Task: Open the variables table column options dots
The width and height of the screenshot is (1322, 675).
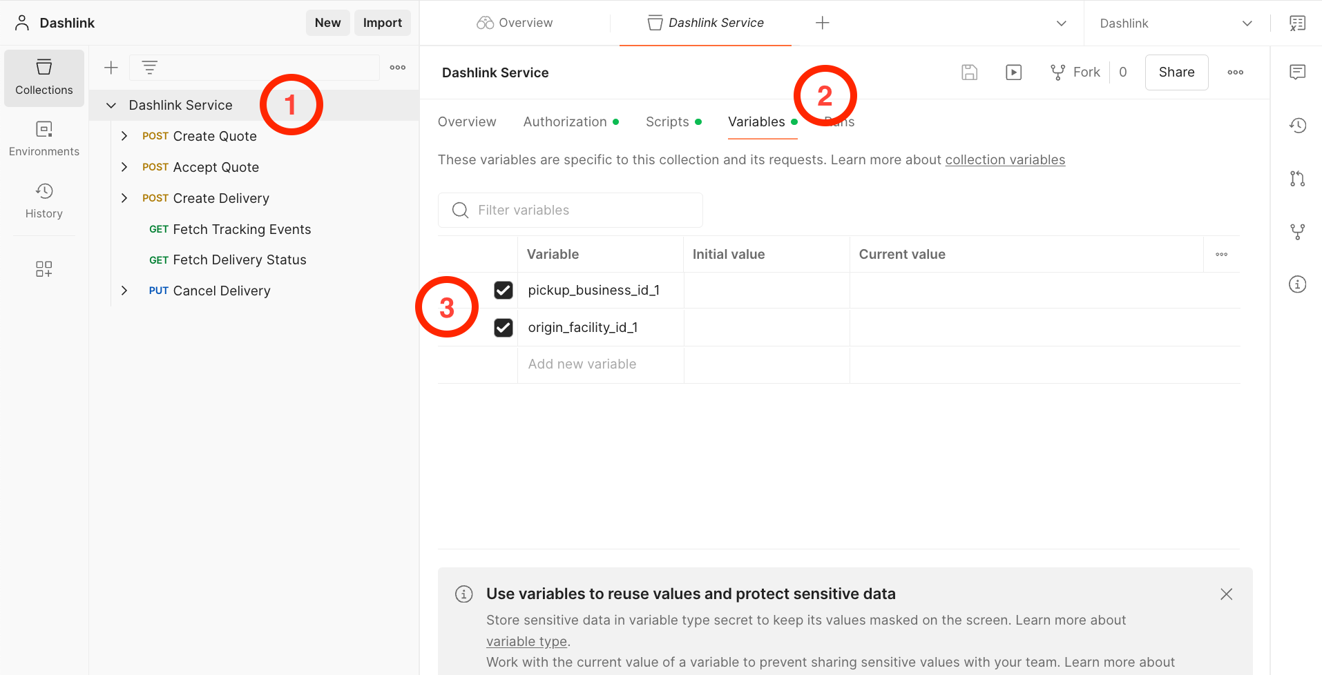Action: [x=1222, y=255]
